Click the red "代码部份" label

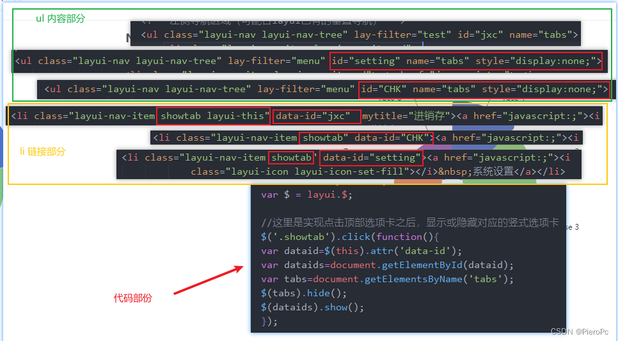[x=133, y=298]
